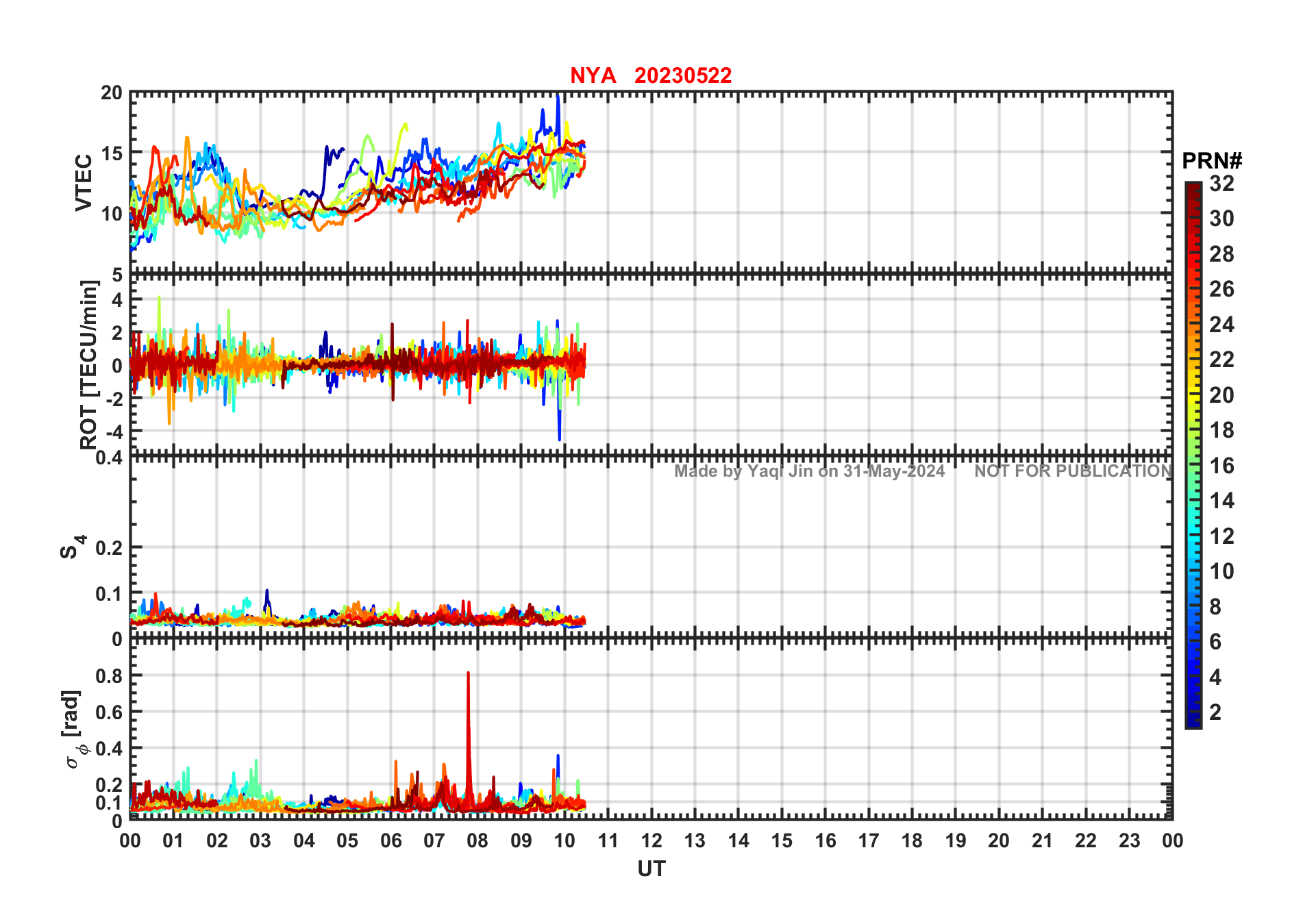Click the VTEC tick label '15'

tap(112, 153)
